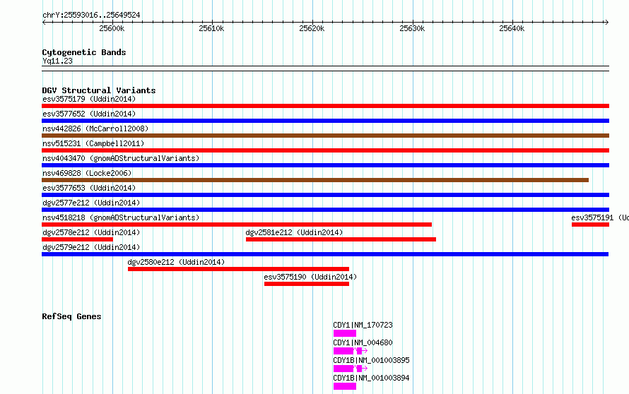Open the esv3577653 (Uddin2014) blue bar
The width and height of the screenshot is (629, 394).
pos(325,195)
